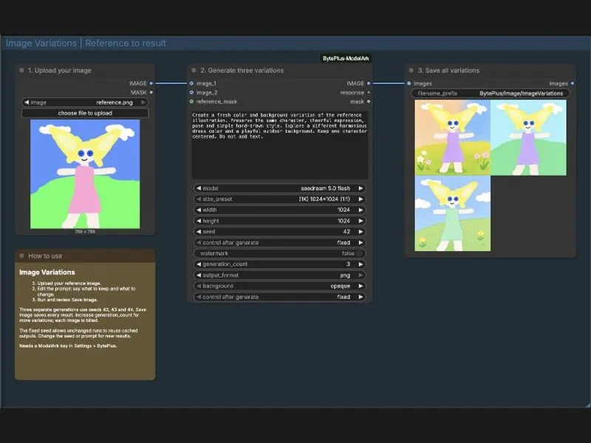Open the purple-dress light-blue-sky variation thumbnail
591x443 pixels.
tap(528, 137)
